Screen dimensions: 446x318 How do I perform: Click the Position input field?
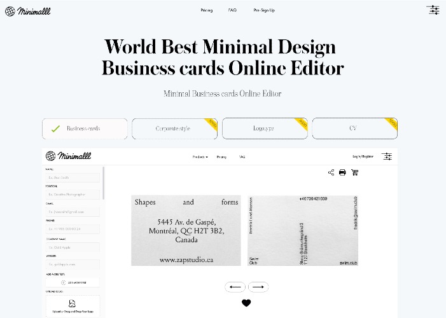(73, 195)
